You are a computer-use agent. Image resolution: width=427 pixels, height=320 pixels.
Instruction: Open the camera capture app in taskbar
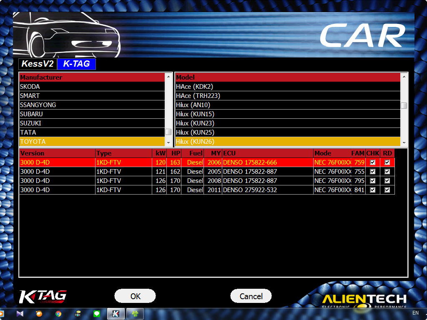click(78, 314)
